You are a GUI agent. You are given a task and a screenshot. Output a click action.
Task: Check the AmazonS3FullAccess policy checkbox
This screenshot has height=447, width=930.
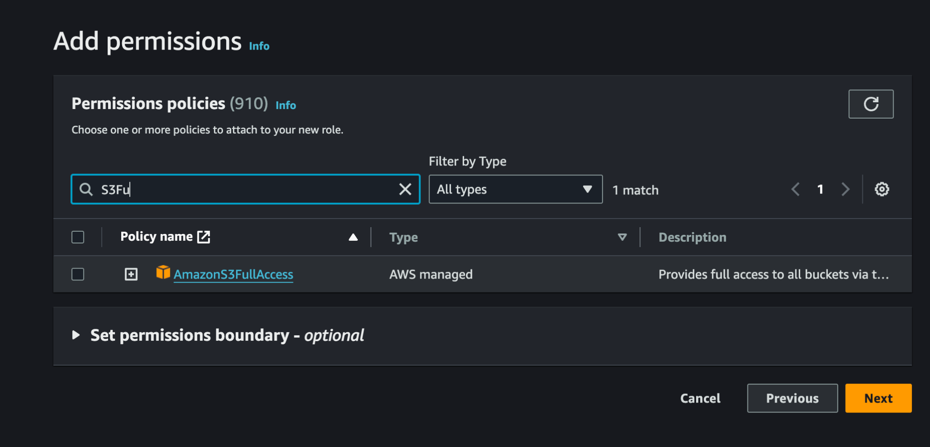(78, 274)
